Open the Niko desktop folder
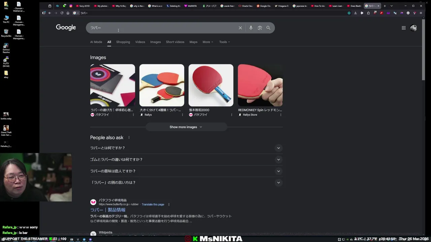Image resolution: width=431 pixels, height=242 pixels. pyautogui.click(x=6, y=5)
